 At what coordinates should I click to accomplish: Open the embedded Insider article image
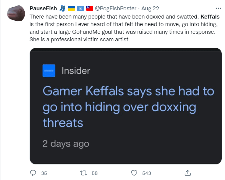click(x=126, y=106)
